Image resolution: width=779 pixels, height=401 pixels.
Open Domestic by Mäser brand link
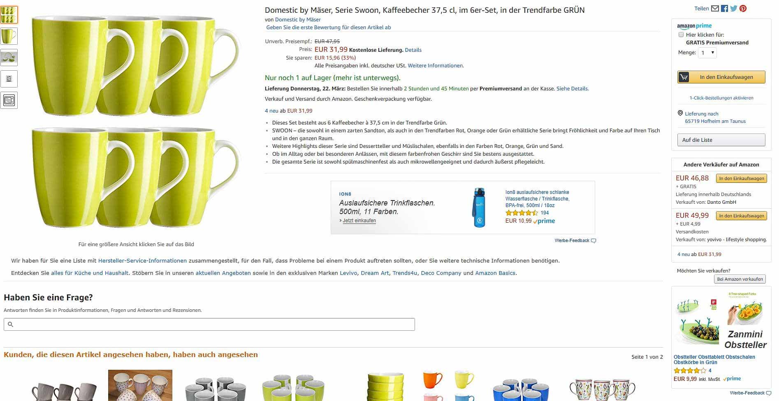pyautogui.click(x=298, y=20)
